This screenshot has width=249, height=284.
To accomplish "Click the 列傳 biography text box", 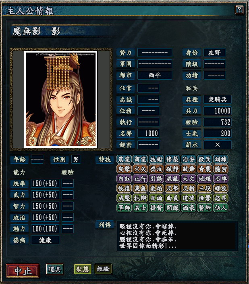I will tap(177, 236).
